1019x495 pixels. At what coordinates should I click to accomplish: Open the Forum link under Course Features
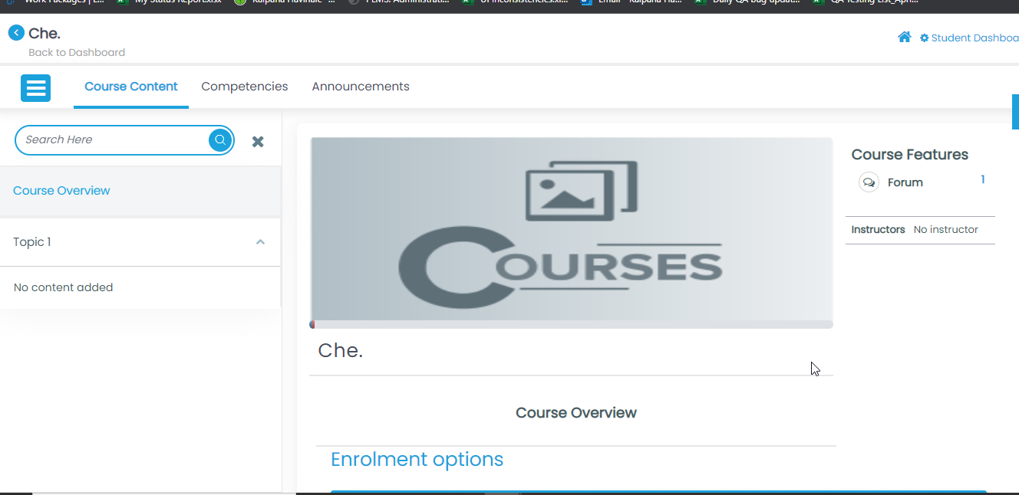pos(905,182)
